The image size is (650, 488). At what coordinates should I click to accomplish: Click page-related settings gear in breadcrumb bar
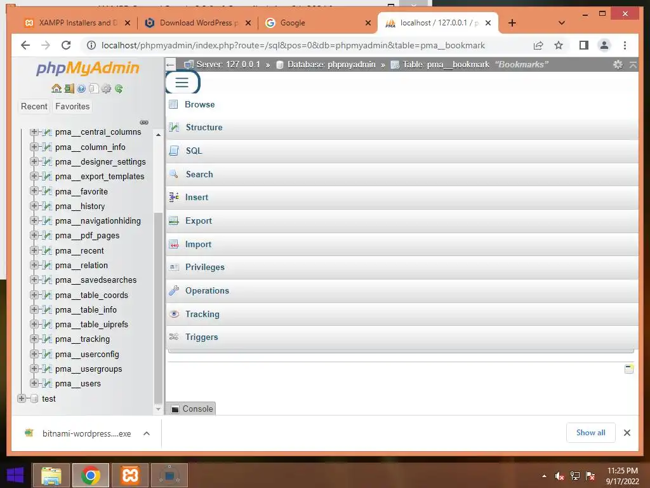pyautogui.click(x=618, y=64)
